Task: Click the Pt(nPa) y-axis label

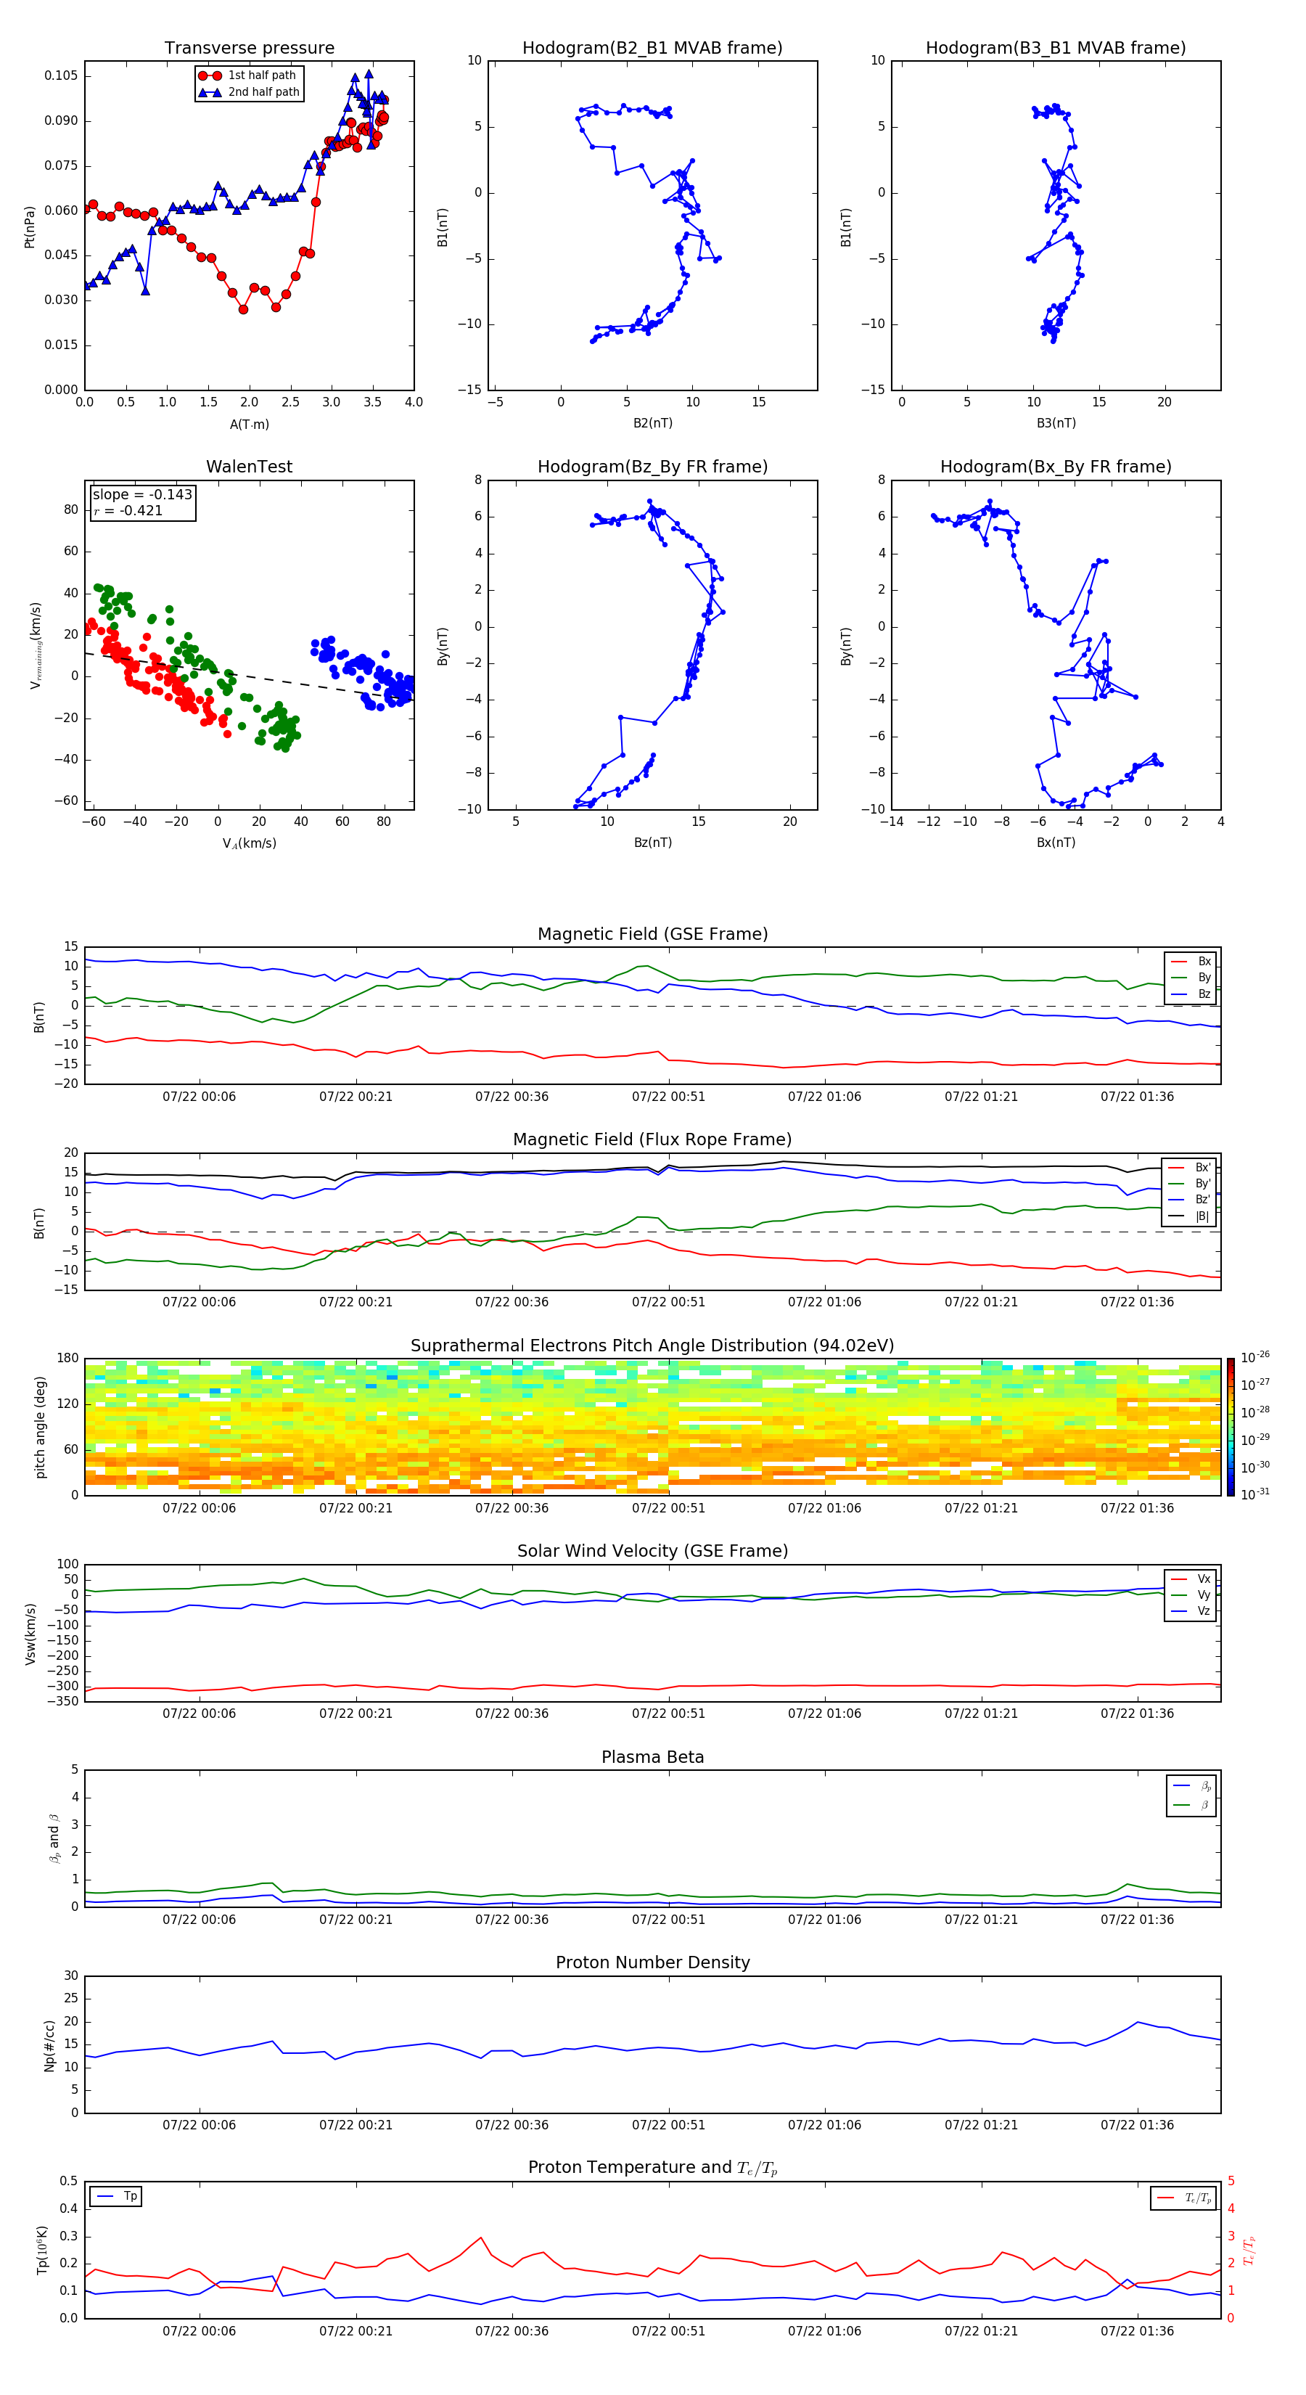Action: coord(30,226)
